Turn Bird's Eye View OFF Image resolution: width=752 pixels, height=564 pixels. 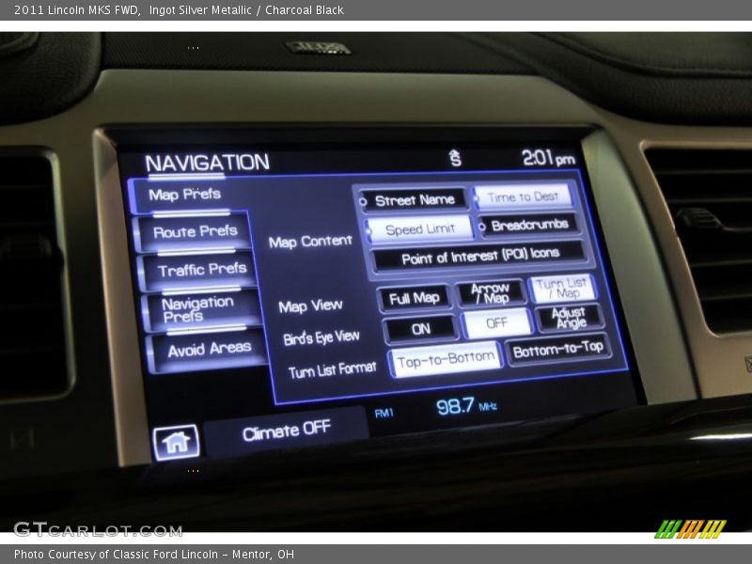coord(496,322)
